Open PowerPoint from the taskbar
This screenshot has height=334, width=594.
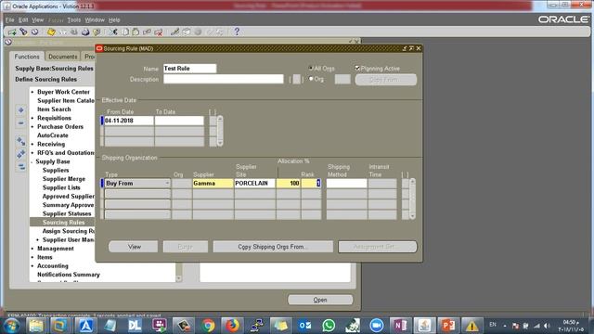(448, 326)
